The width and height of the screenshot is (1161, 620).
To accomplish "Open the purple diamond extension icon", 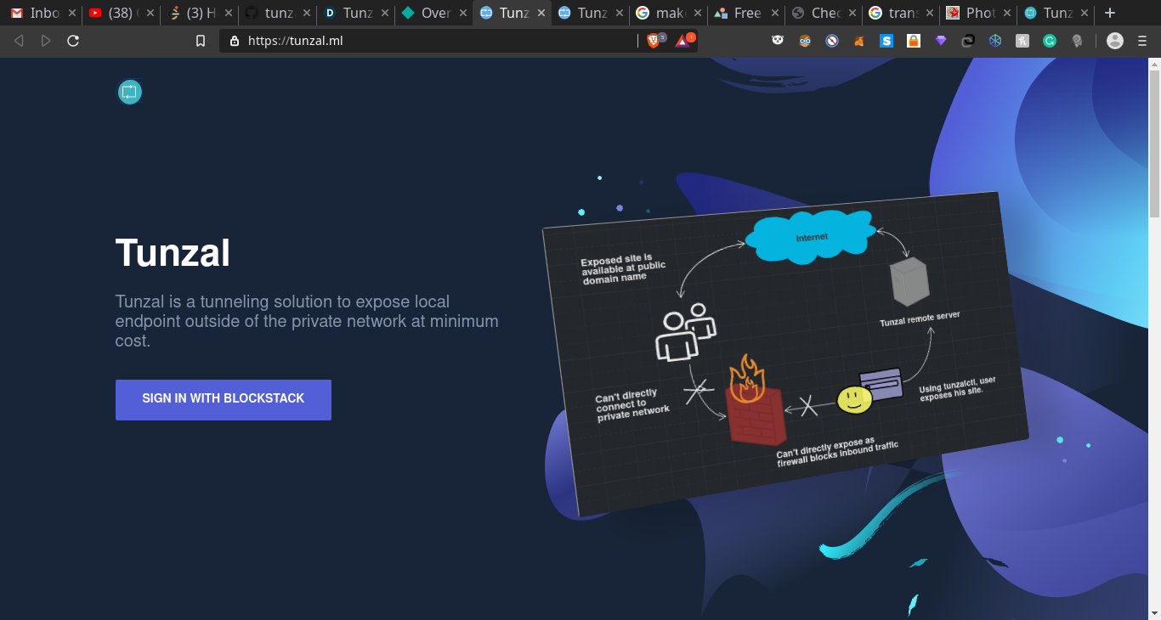I will [x=941, y=40].
